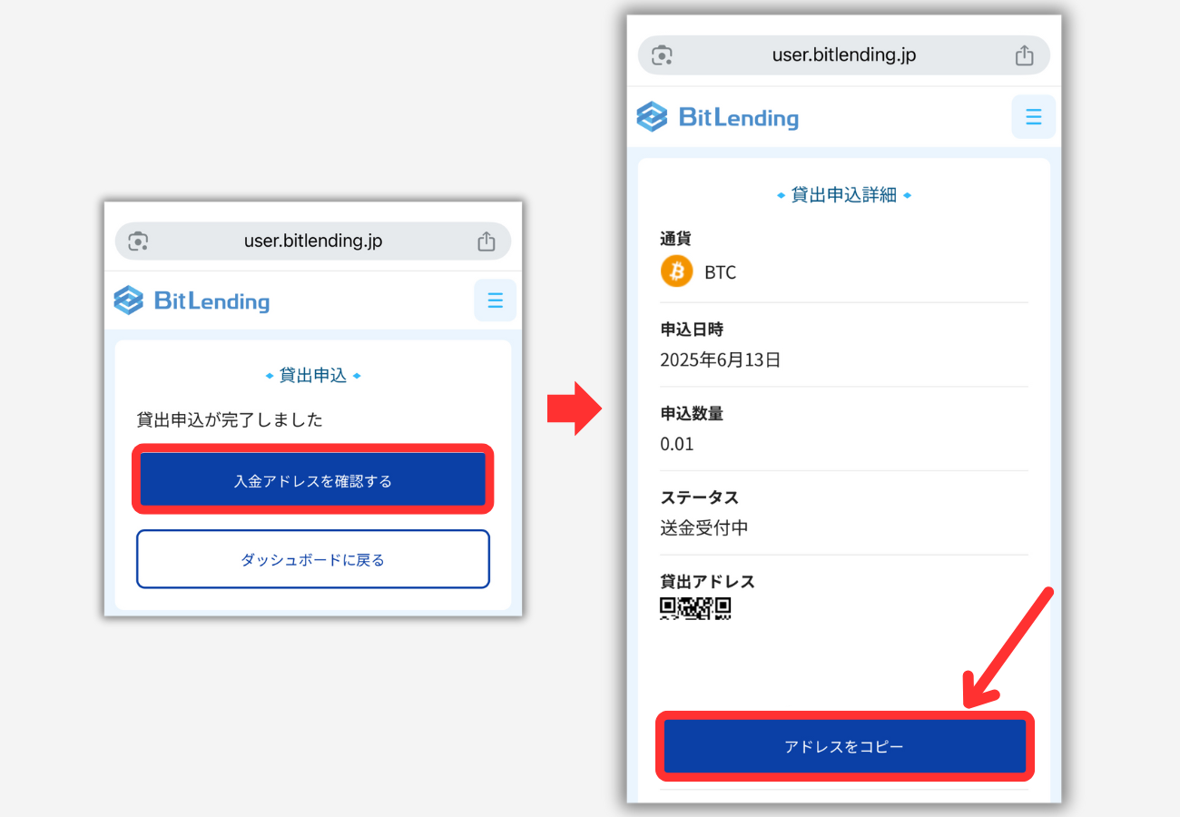
Task: Click the orange Bitcoin BTC icon
Action: [x=676, y=271]
